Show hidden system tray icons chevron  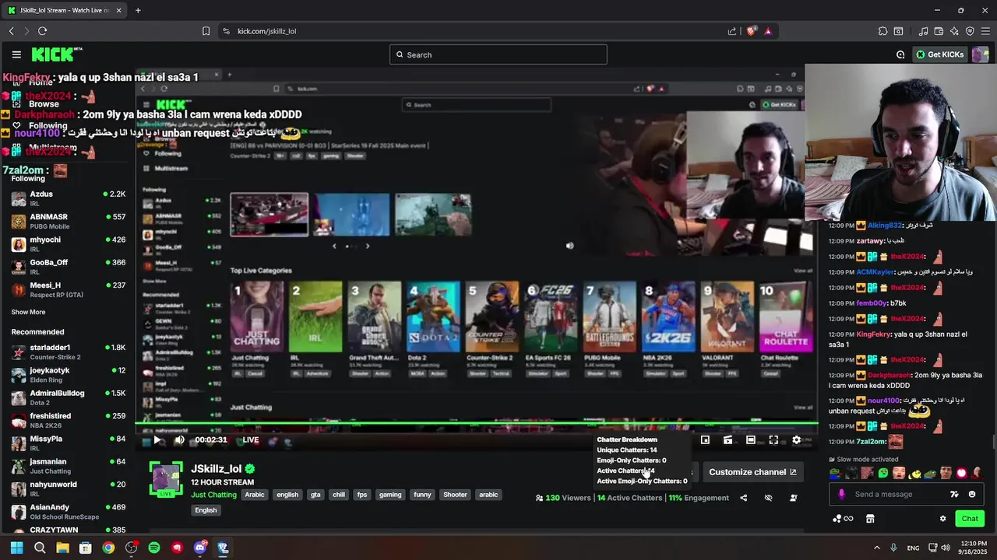[x=876, y=548]
